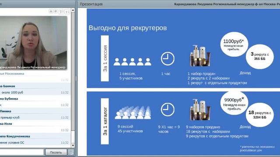This screenshot has height=157, width=280.
Task: Click the text '9 наборов продано'
Action: [203, 127]
